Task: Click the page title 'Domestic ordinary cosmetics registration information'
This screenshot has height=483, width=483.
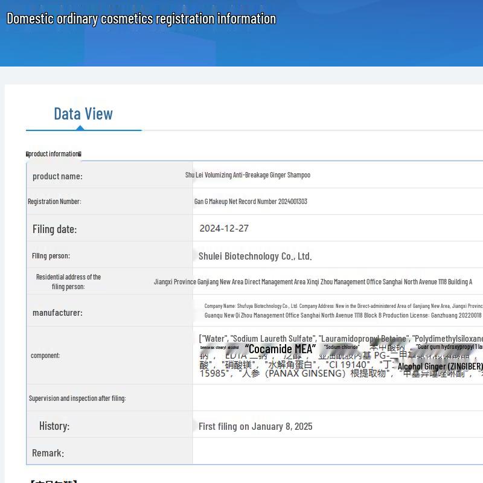Action: tap(141, 19)
